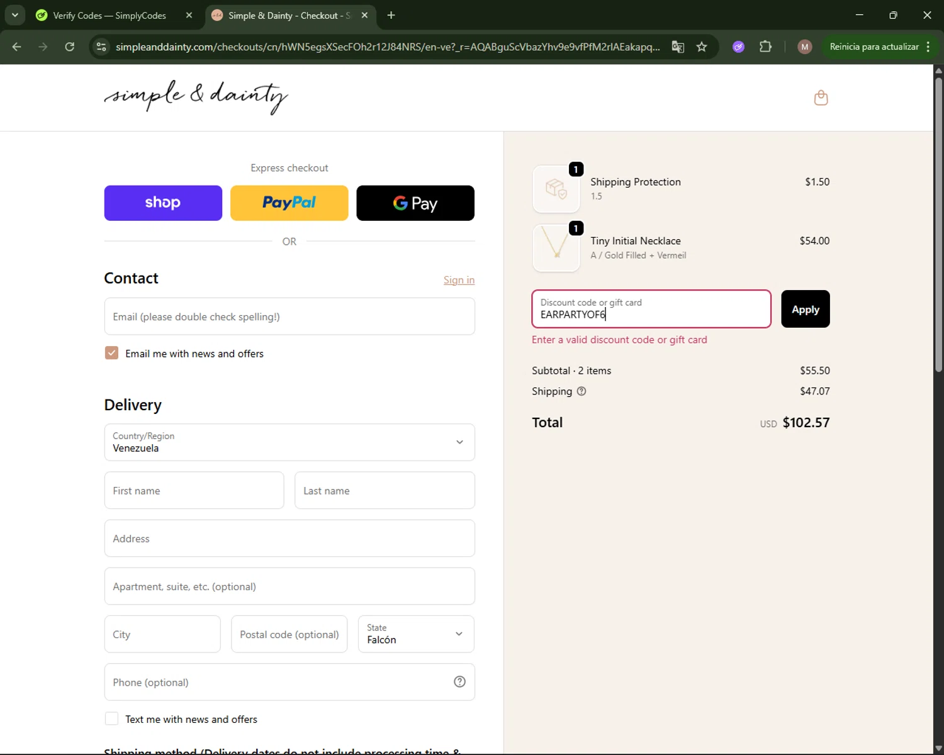Click the Contact section heading

131,278
